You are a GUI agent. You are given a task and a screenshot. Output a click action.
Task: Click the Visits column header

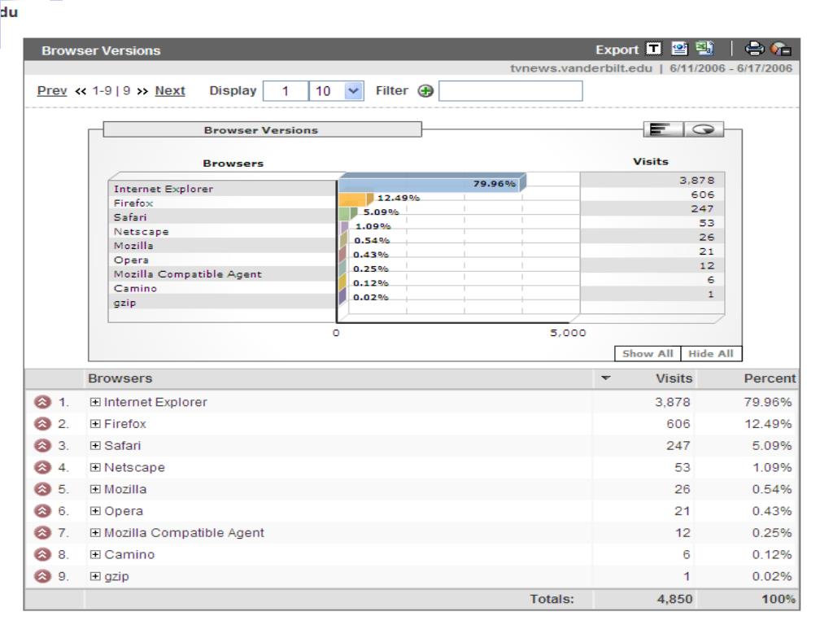(674, 378)
